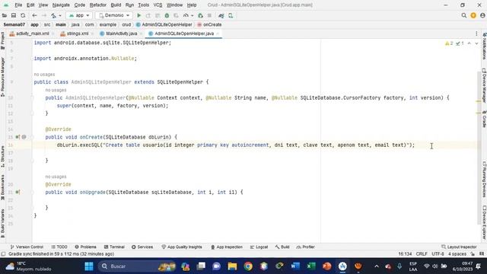Click Attach Debugger to Android Process icon
This screenshot has width=487, height=274.
point(200,15)
